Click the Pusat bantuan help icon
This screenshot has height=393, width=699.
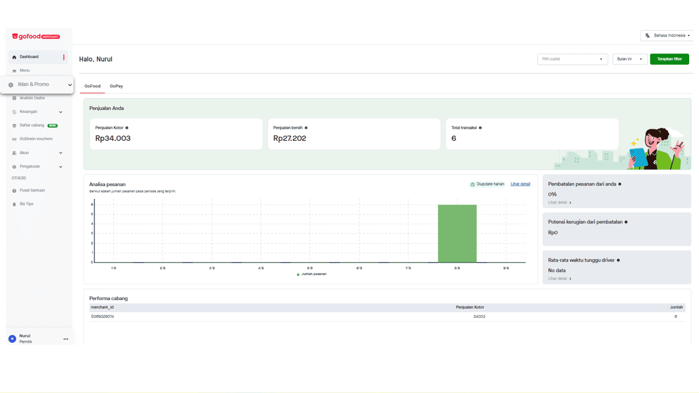click(14, 190)
